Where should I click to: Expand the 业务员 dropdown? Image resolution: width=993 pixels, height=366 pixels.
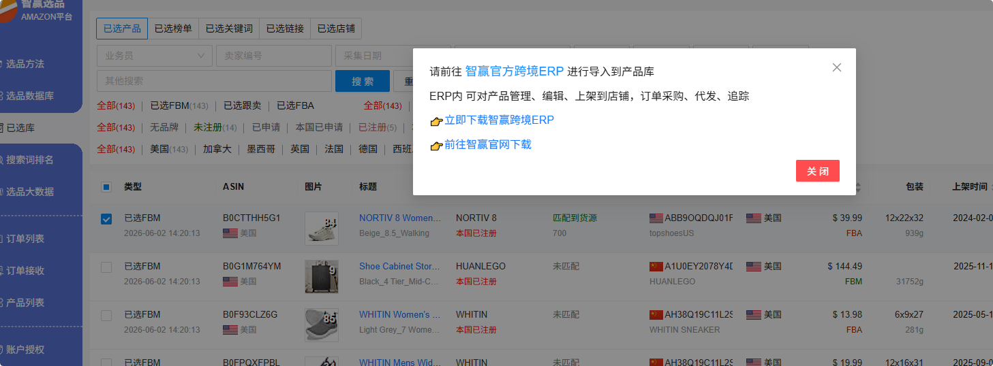[x=155, y=56]
